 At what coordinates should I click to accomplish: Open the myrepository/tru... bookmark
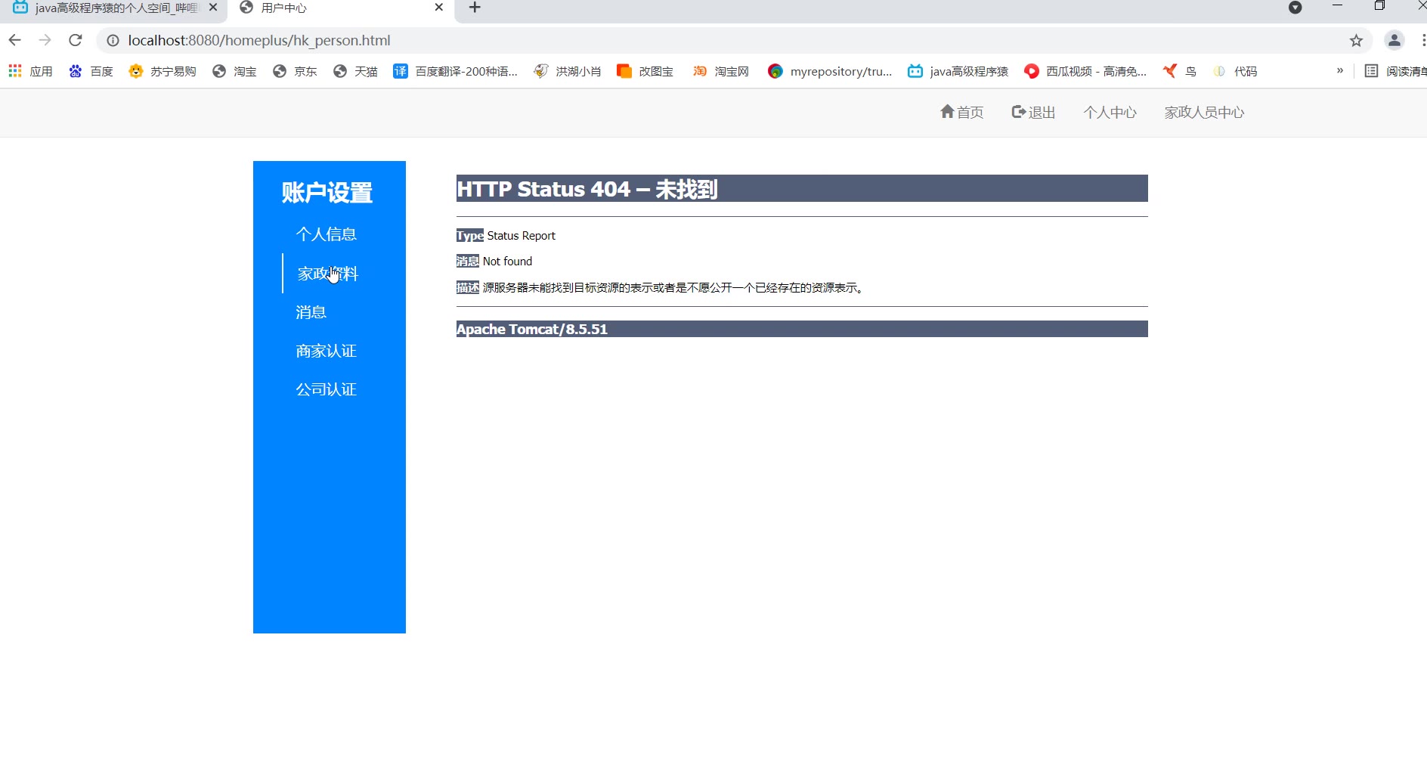830,71
